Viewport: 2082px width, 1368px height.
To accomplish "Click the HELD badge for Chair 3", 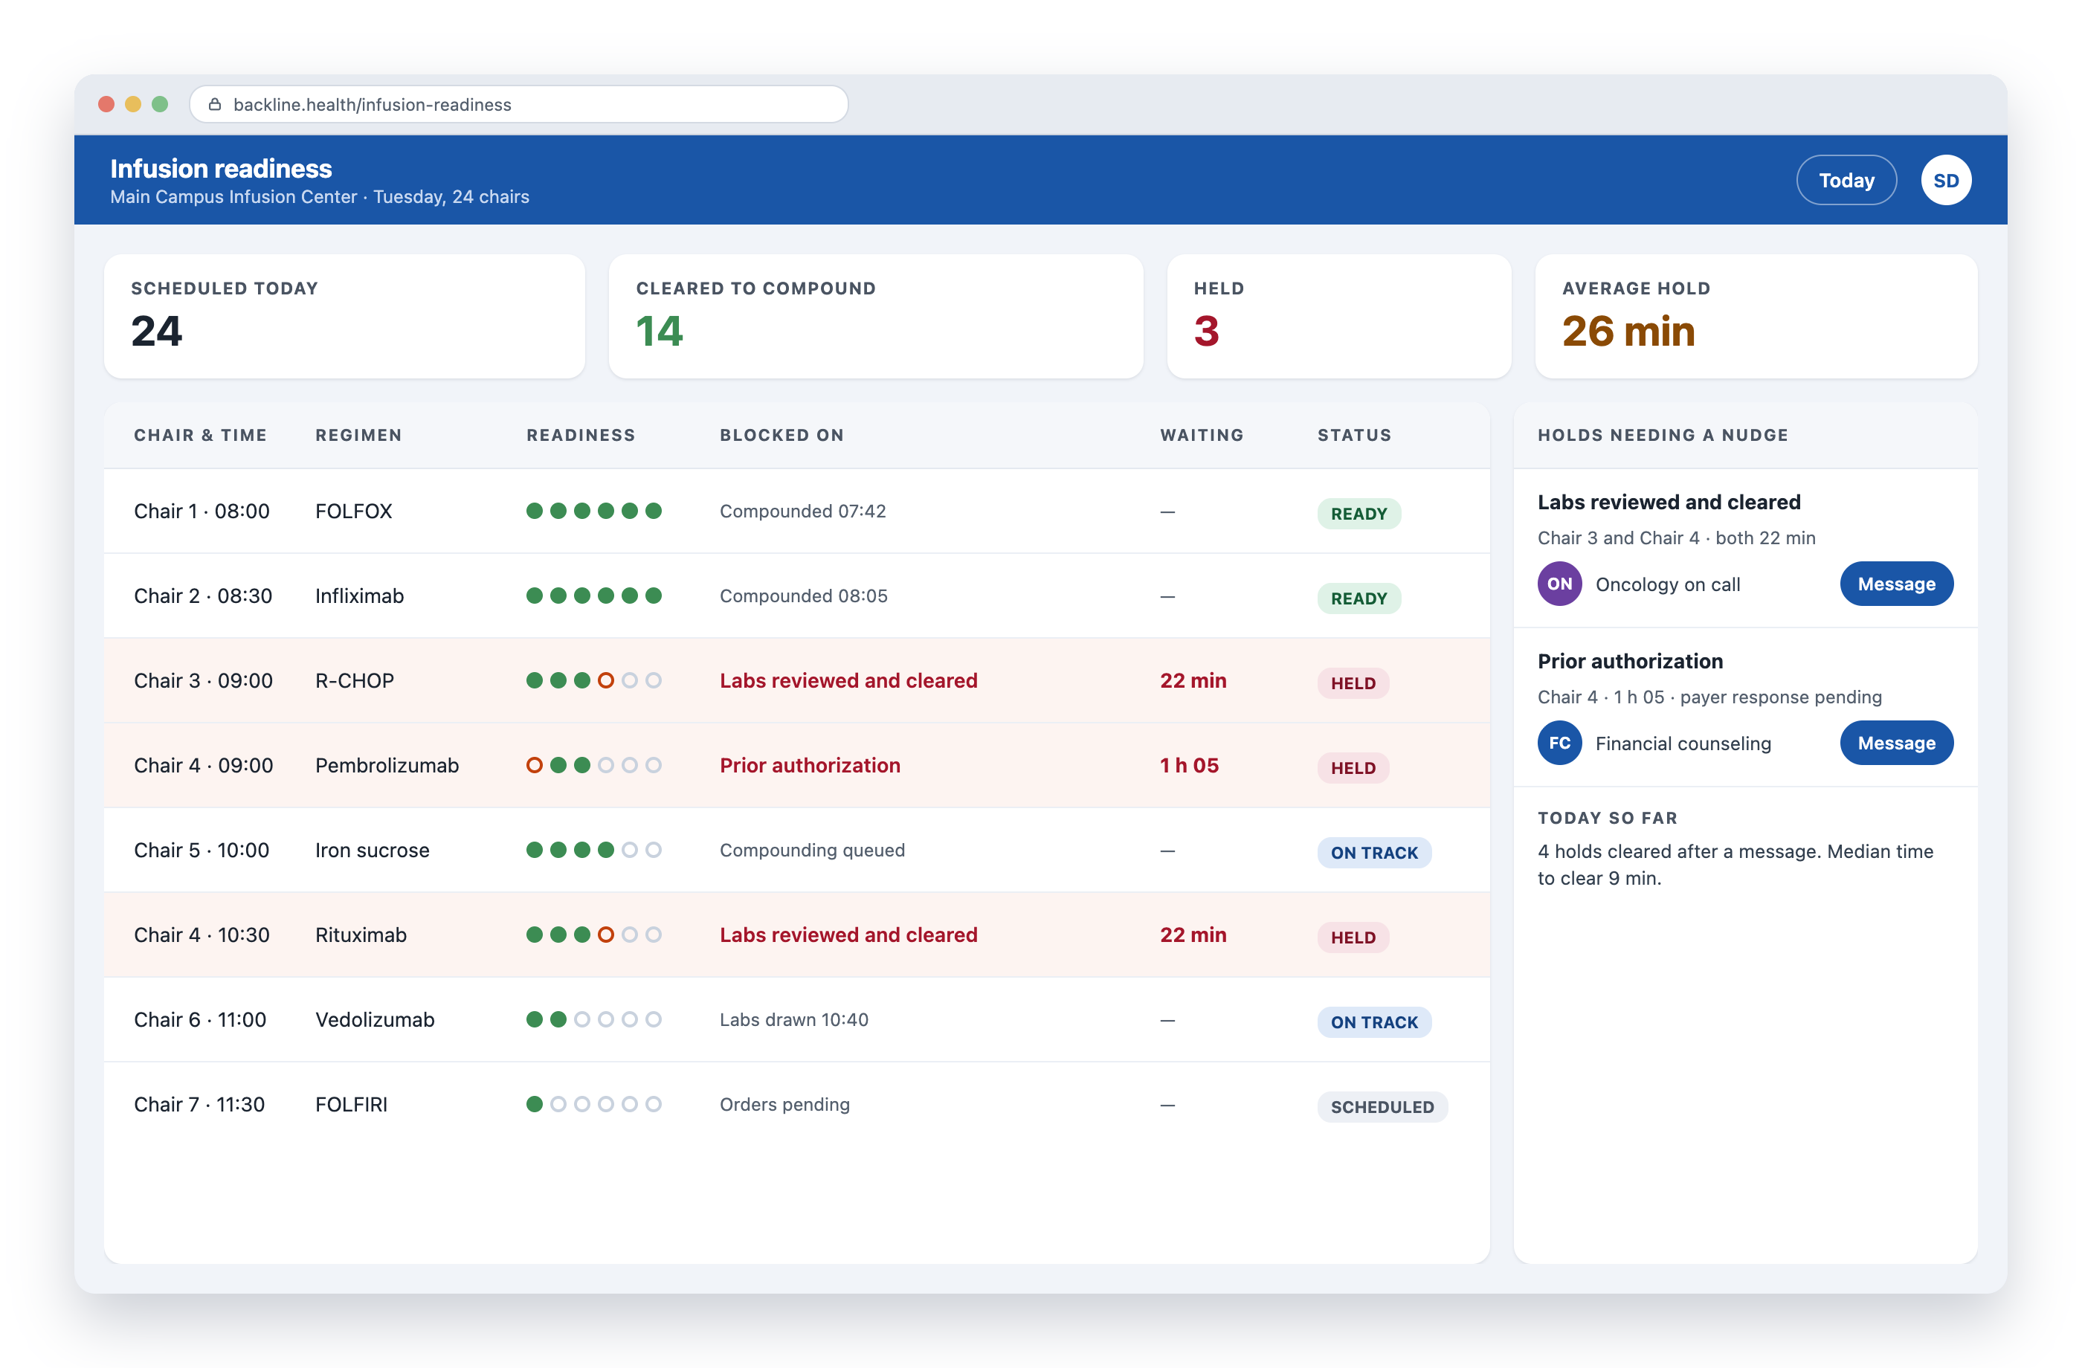I will pyautogui.click(x=1353, y=683).
